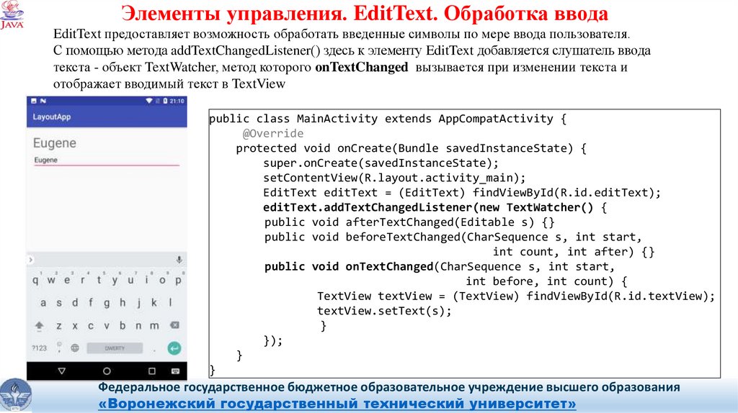Tap the h key
The image size is (738, 413).
coord(123,303)
